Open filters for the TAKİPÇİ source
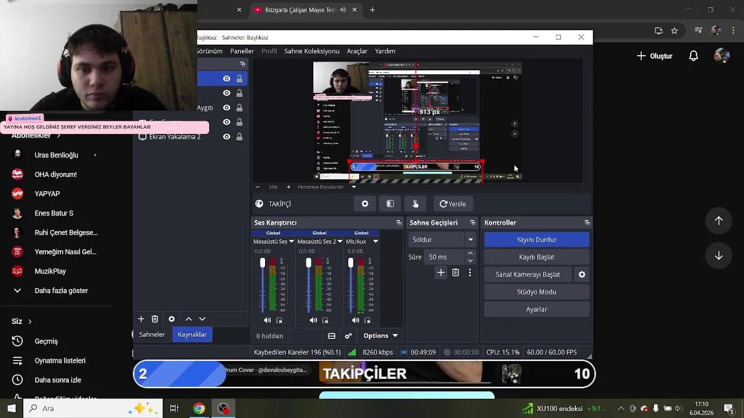Image resolution: width=744 pixels, height=418 pixels. point(390,204)
